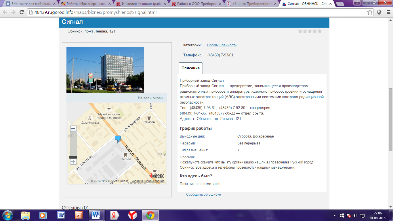
Task: Click the Музей истории города Обнинска museum icon
Action: [x=109, y=109]
